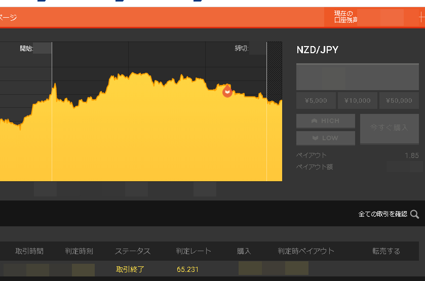Click the 開始 start time label

(26, 49)
